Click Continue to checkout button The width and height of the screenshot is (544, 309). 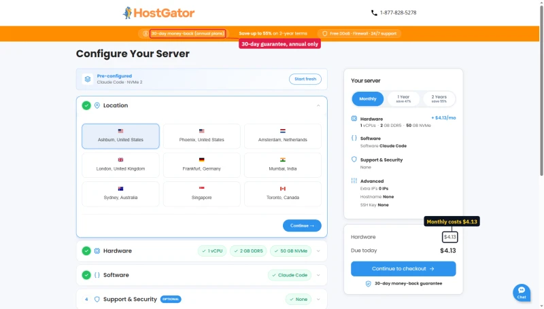coord(403,269)
